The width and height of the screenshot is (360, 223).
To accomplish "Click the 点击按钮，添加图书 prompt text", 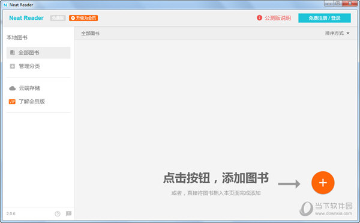I will point(216,178).
